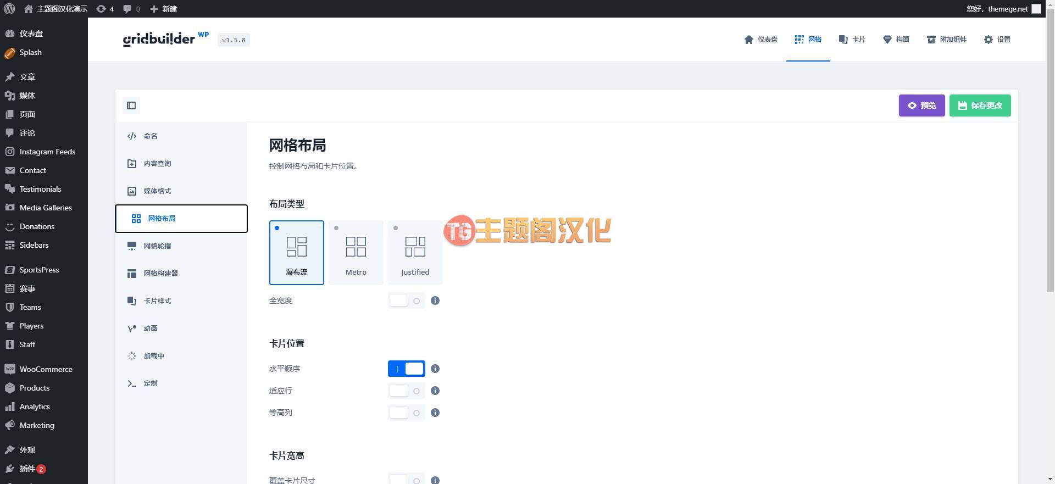Open Donations in the admin sidebar
The width and height of the screenshot is (1055, 484).
click(x=44, y=226)
